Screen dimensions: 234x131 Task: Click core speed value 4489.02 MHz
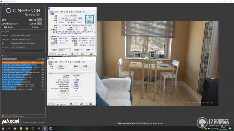(63, 39)
